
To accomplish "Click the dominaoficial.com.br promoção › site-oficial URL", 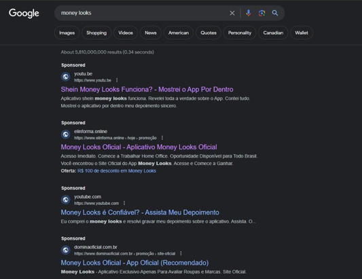I will click(x=125, y=254).
